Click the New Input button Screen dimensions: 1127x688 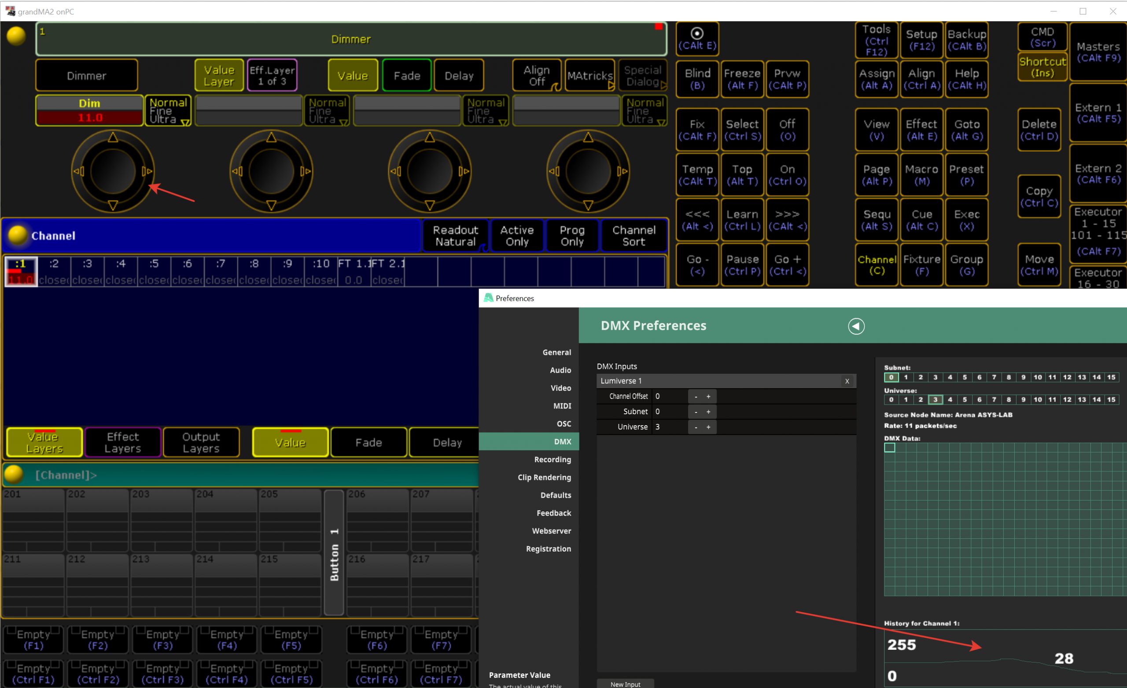click(625, 684)
